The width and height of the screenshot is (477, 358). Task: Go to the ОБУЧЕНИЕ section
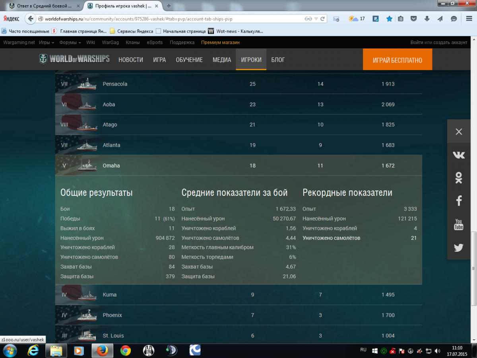pyautogui.click(x=189, y=60)
